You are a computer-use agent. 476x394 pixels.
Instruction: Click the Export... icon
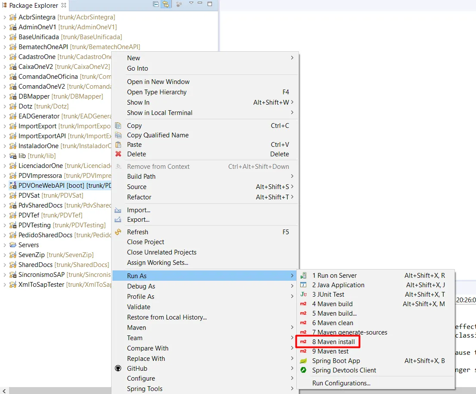[118, 220]
